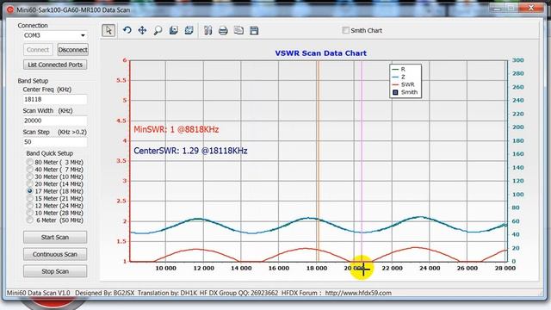Image resolution: width=551 pixels, height=310 pixels.
Task: Click the chart depth tool icon
Action: point(174,31)
